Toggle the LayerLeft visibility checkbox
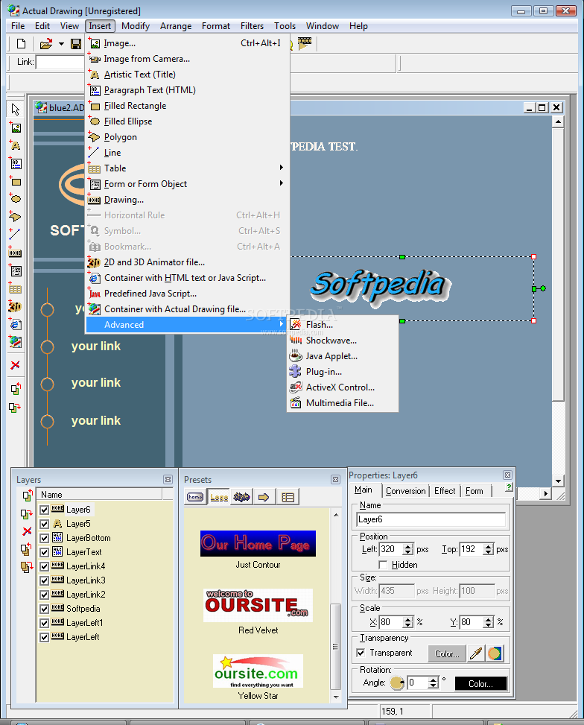 point(45,637)
